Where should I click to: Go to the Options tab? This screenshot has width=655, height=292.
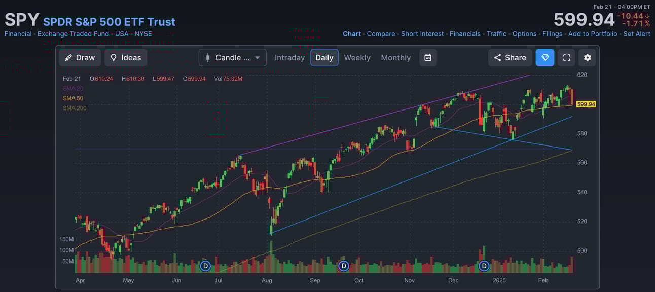(x=524, y=34)
